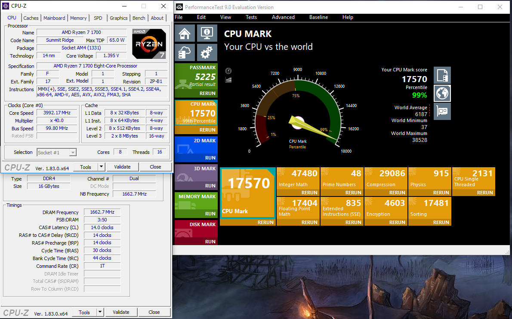Click the CAS# Latency value 14.0 clocks
Viewport: 512px width, 319px height.
(102, 228)
